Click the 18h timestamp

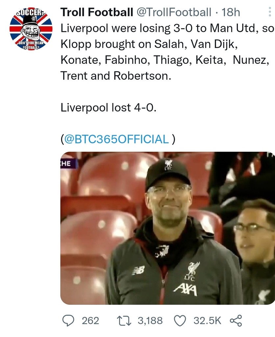coord(231,13)
